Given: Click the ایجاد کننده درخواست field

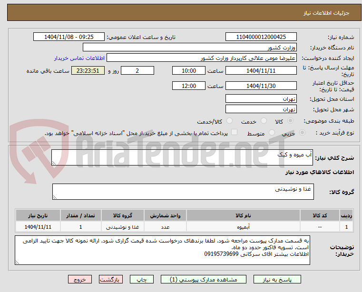Looking at the screenshot, I should (202, 58).
